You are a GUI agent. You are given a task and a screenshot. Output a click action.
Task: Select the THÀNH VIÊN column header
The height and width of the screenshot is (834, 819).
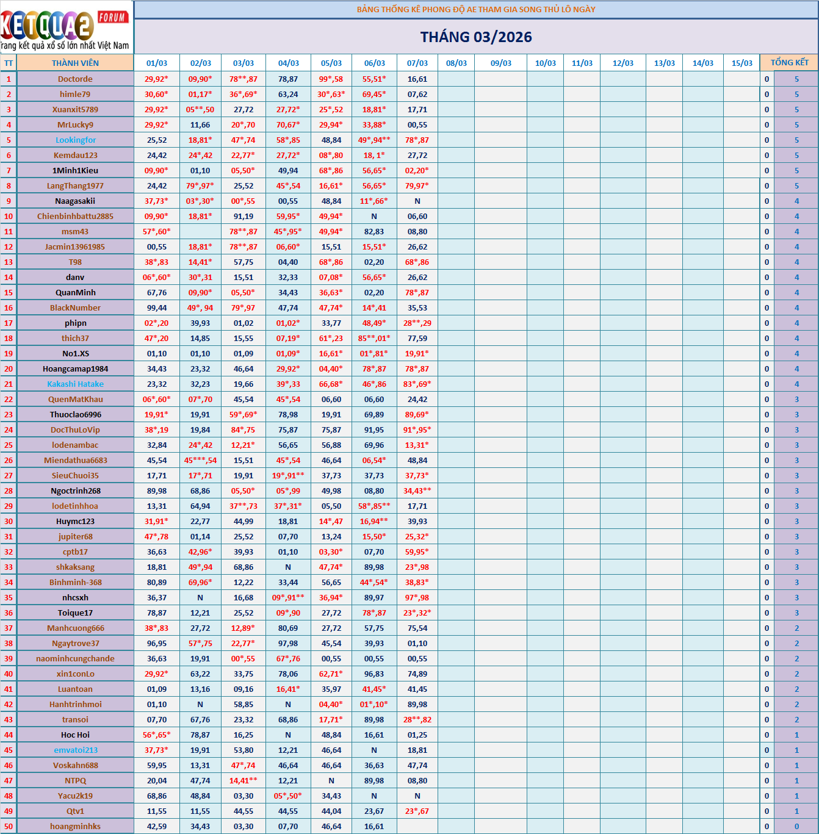pyautogui.click(x=75, y=63)
